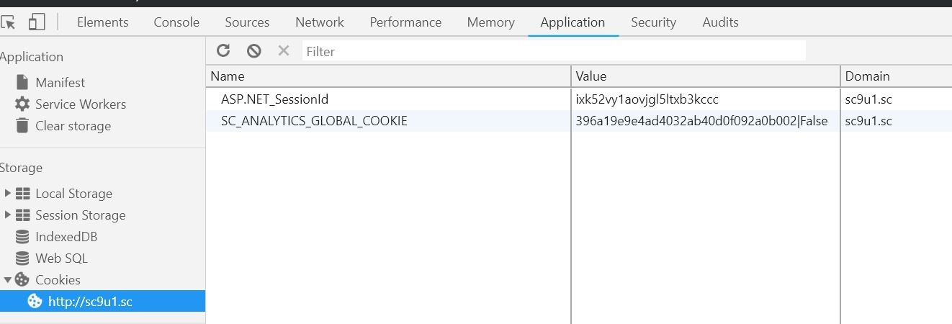
Task: Switch to the Network tab
Action: point(320,22)
